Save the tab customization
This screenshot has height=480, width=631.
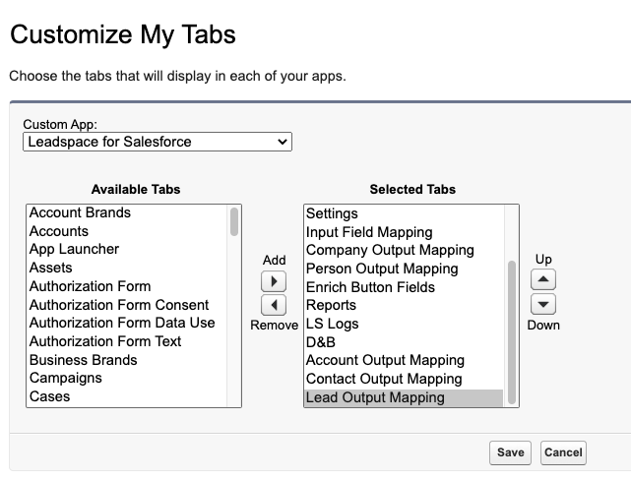point(510,452)
